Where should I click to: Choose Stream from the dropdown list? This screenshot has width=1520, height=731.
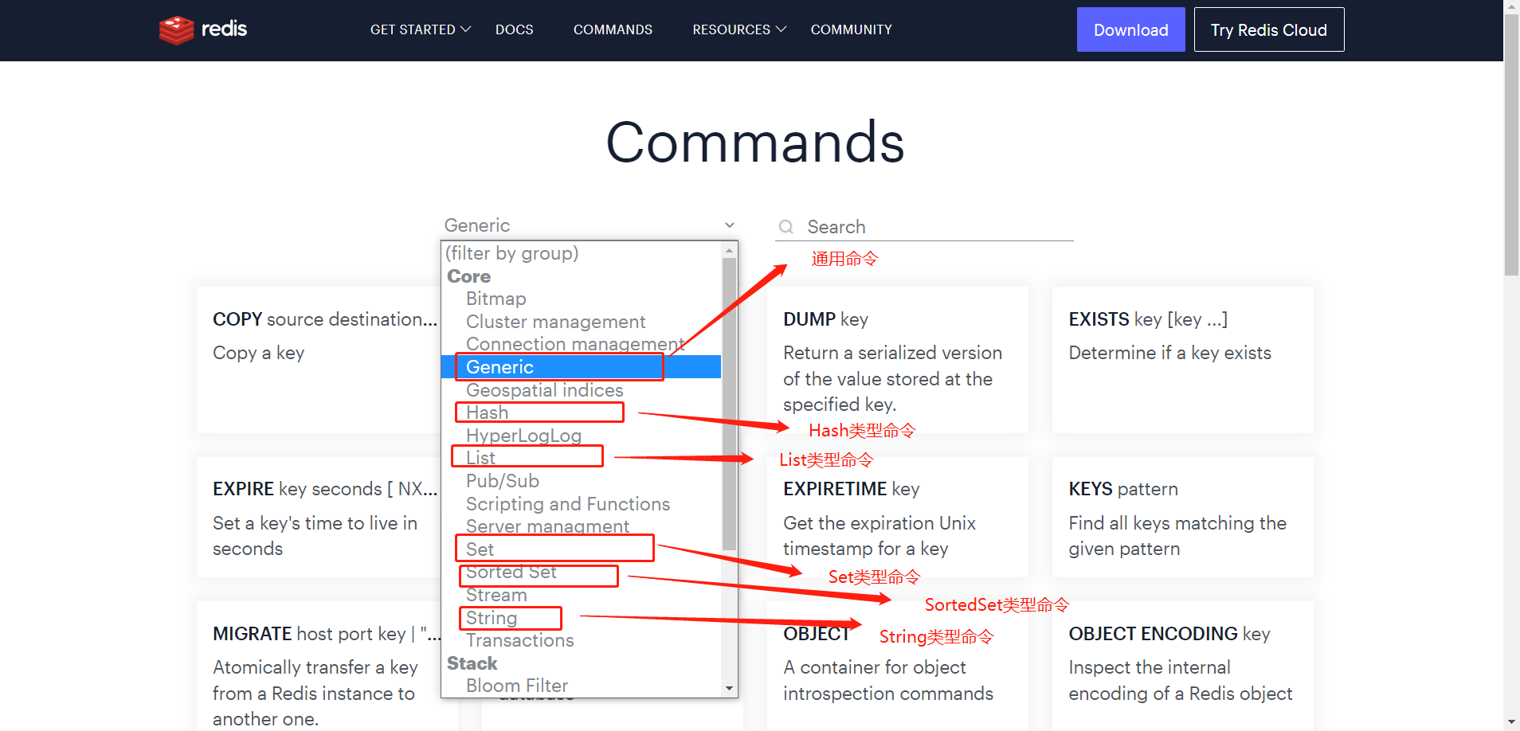click(x=582, y=595)
